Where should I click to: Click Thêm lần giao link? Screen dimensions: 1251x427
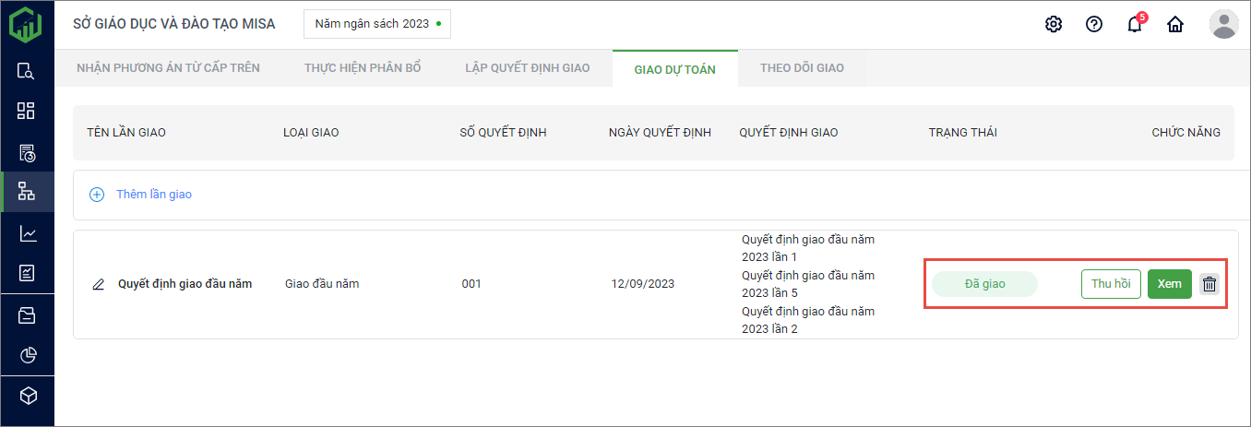coord(153,195)
